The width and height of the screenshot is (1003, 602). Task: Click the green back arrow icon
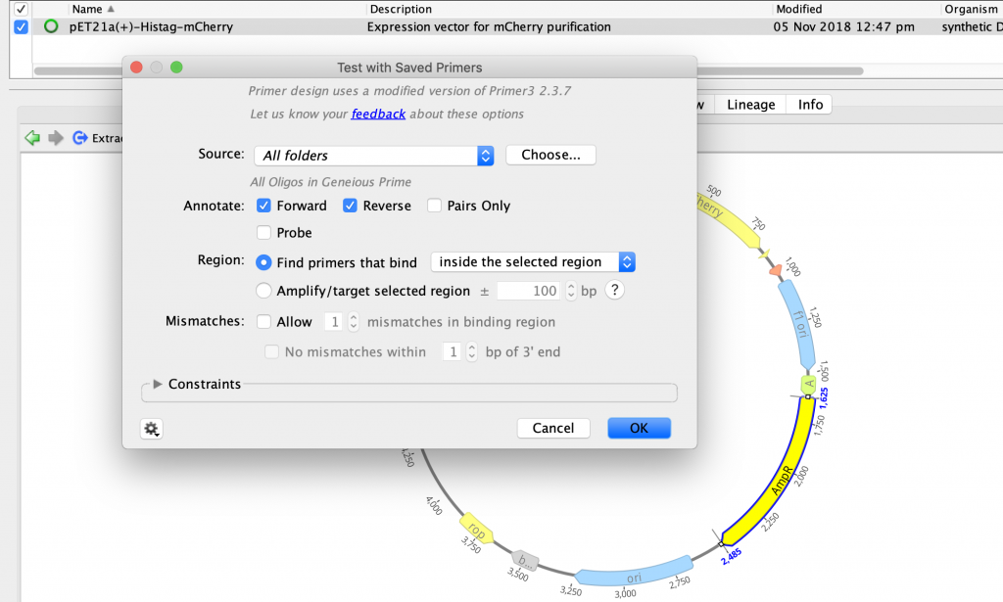[32, 138]
